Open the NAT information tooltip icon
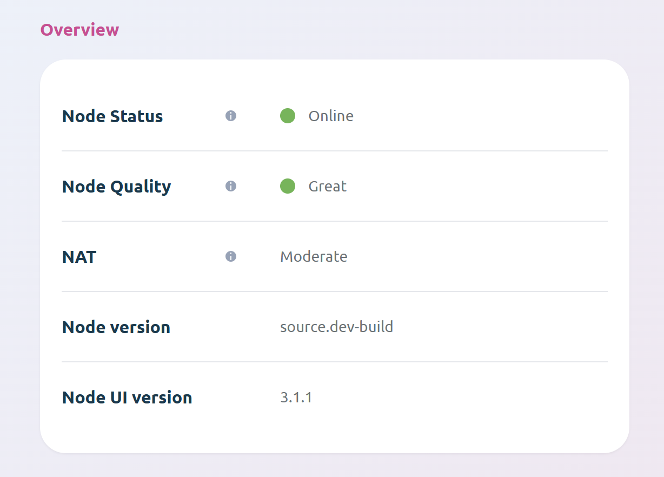This screenshot has height=477, width=664. click(230, 256)
